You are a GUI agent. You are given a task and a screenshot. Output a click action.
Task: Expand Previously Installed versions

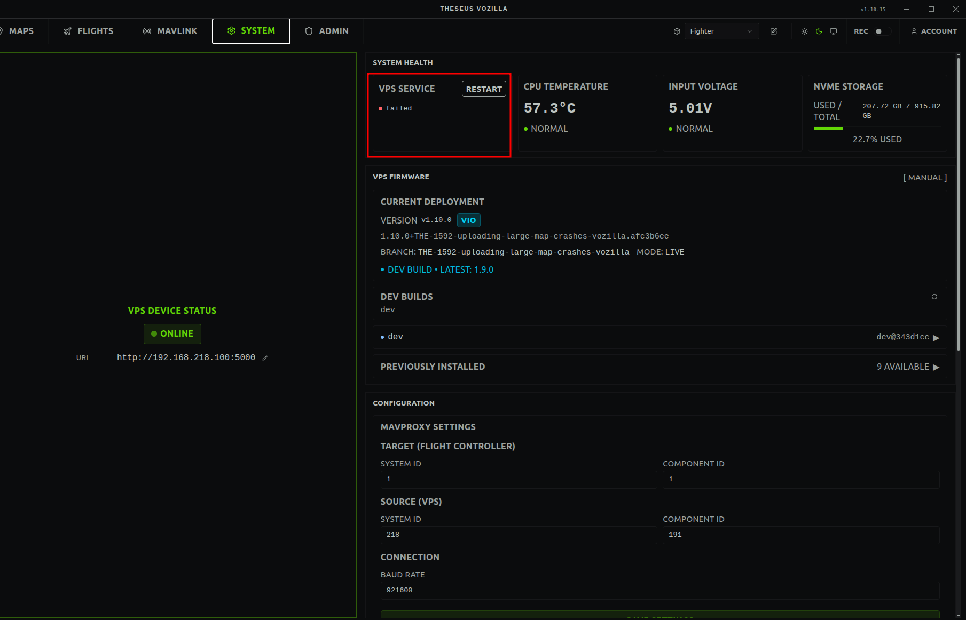[x=936, y=367]
